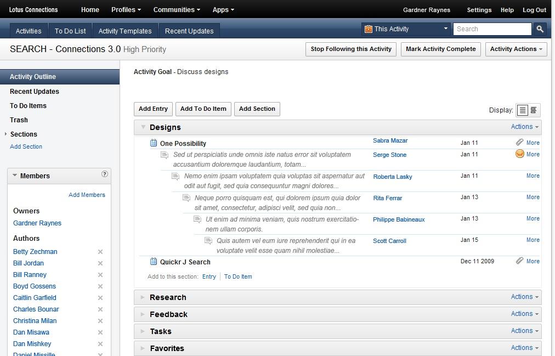Expand the Feedback section
Screen dimensions: 555x356
point(143,314)
